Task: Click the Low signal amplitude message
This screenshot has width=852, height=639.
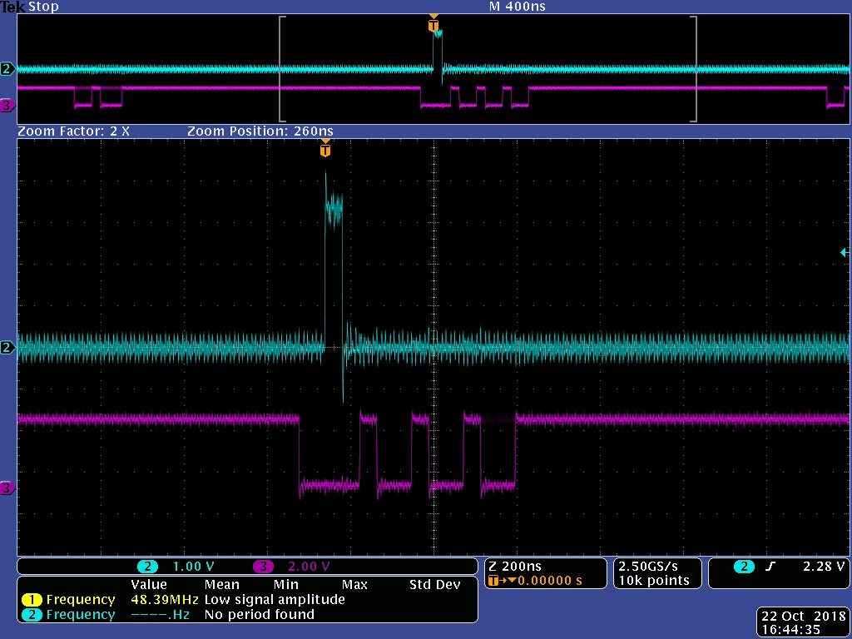Action: click(x=275, y=599)
